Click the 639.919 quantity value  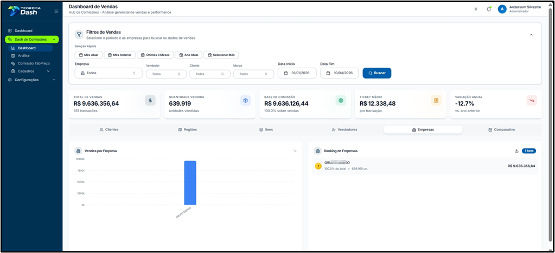[180, 103]
